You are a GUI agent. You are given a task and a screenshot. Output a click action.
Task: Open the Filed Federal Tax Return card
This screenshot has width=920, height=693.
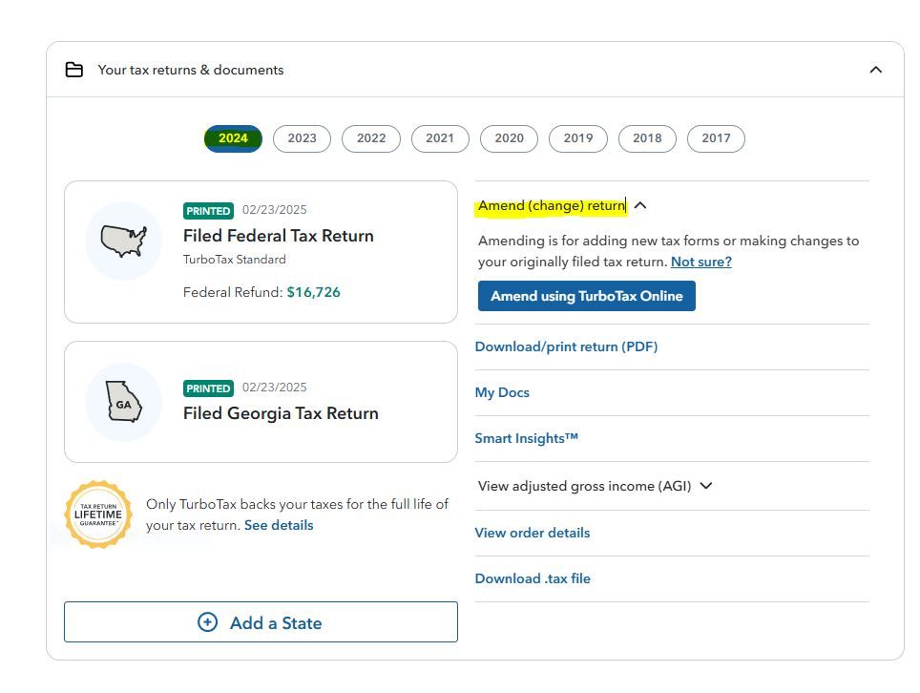tap(261, 252)
